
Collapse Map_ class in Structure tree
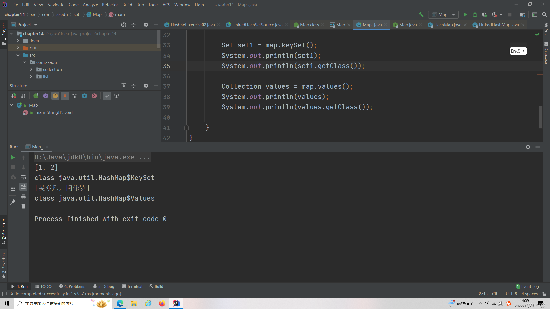(11, 105)
